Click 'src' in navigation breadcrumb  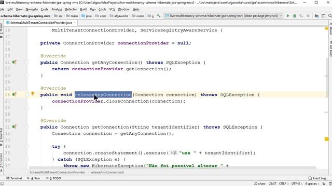click(59, 16)
